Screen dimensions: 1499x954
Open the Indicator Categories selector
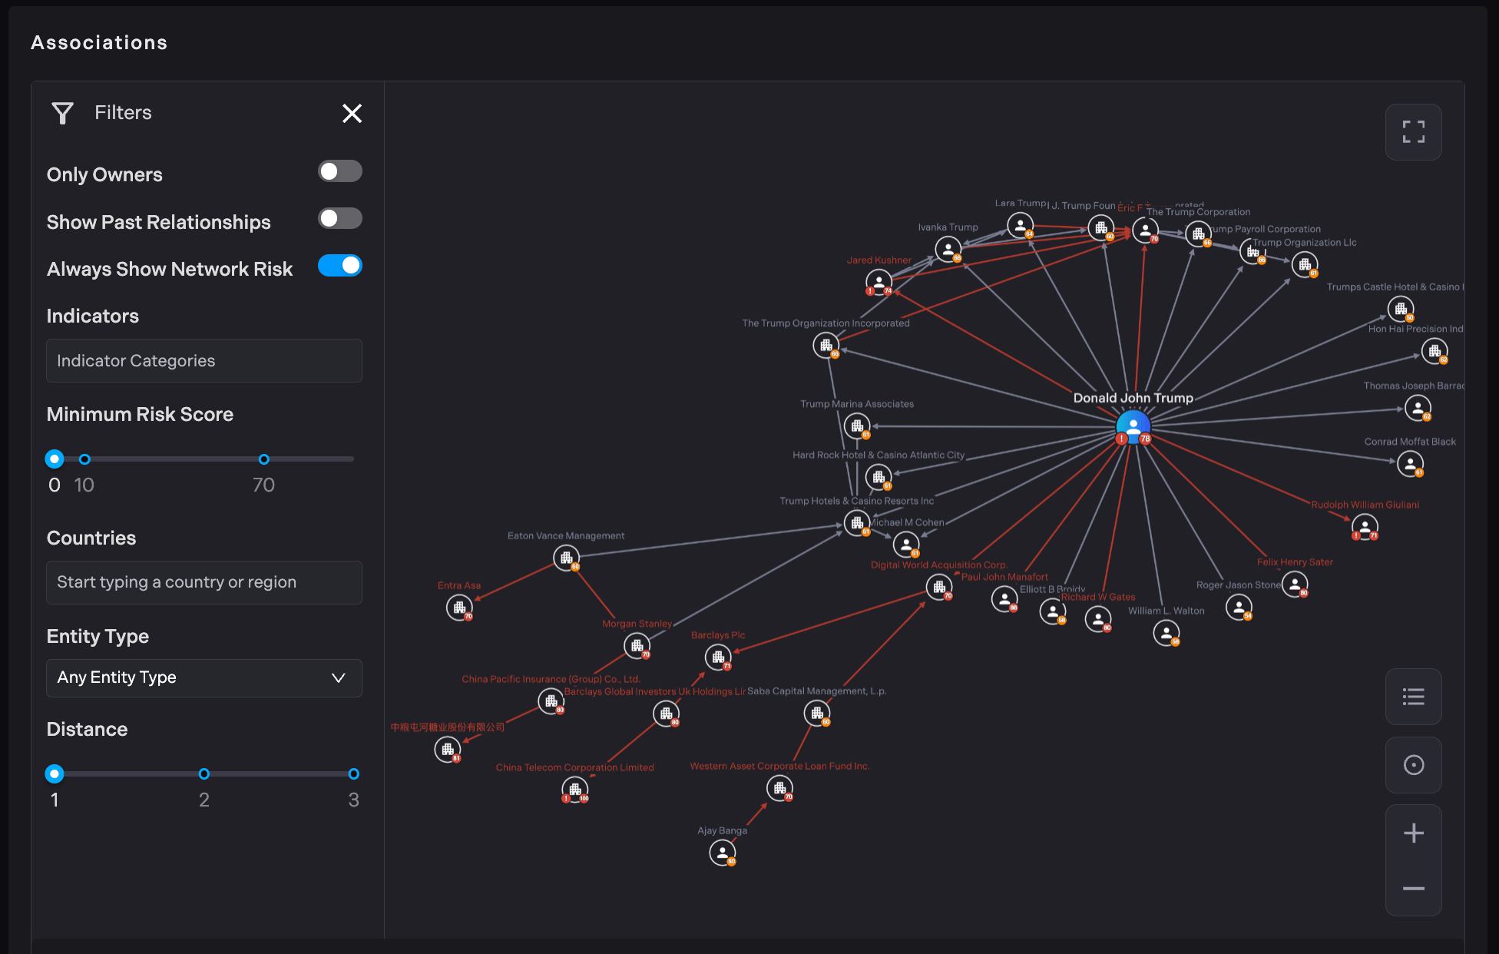coord(204,361)
